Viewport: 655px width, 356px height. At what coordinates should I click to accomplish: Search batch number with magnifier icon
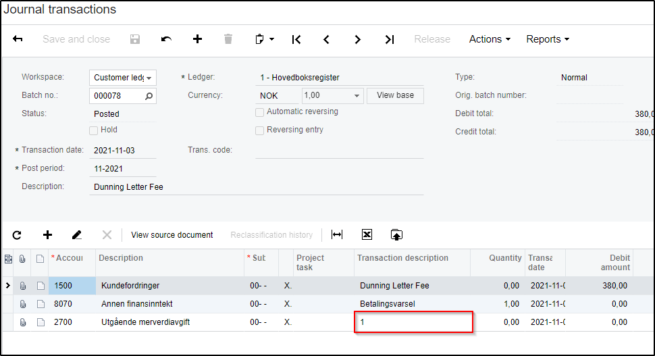tap(149, 96)
